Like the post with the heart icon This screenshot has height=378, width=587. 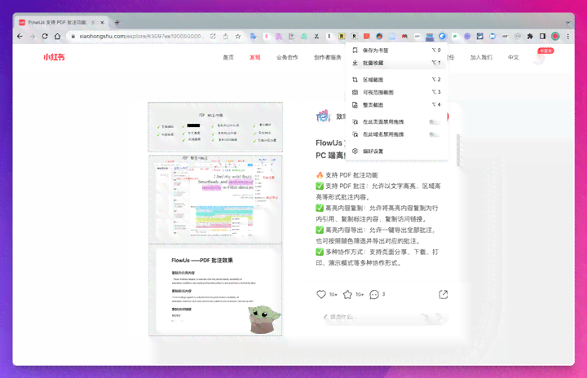(321, 295)
